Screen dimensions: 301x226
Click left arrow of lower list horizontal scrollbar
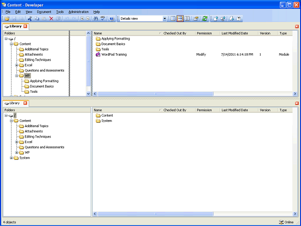click(95, 214)
